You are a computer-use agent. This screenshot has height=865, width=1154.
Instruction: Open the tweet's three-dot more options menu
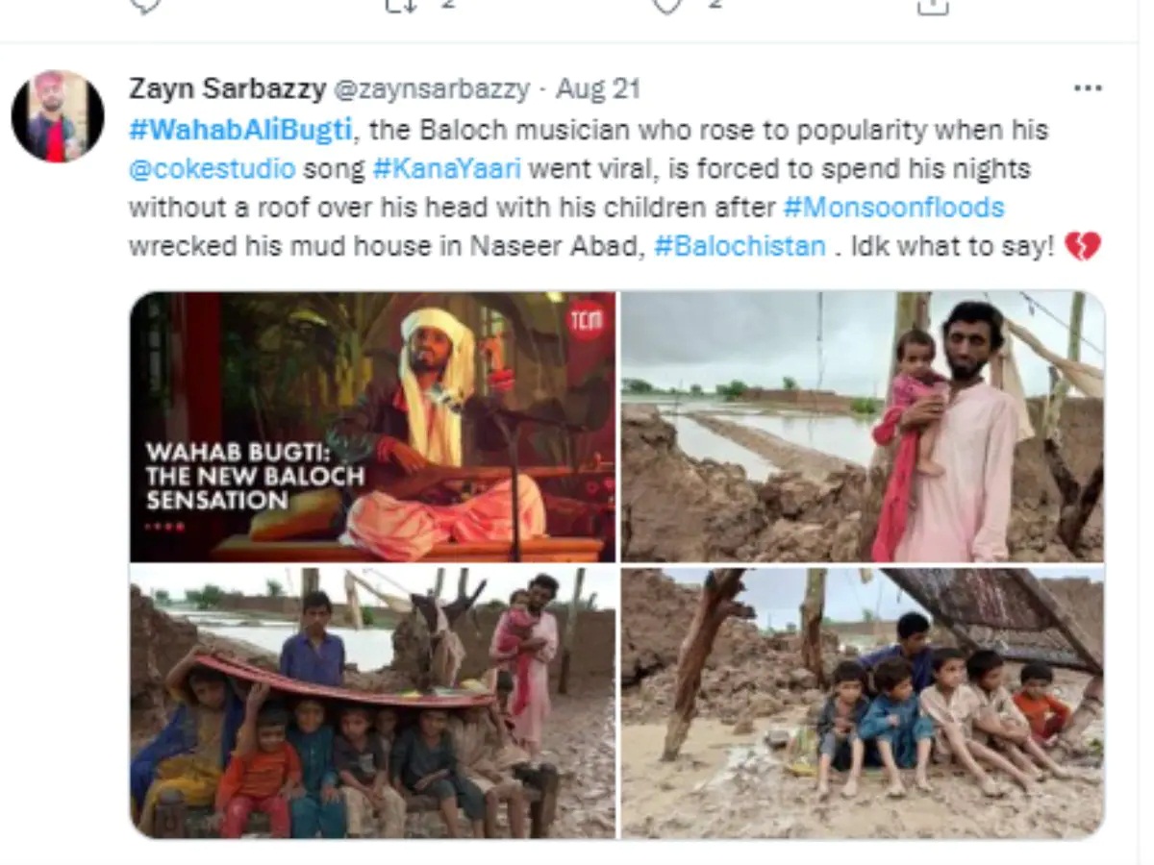1087,88
